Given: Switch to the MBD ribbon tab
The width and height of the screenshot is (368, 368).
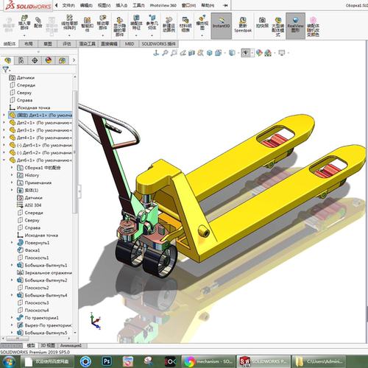Looking at the screenshot, I should point(130,43).
